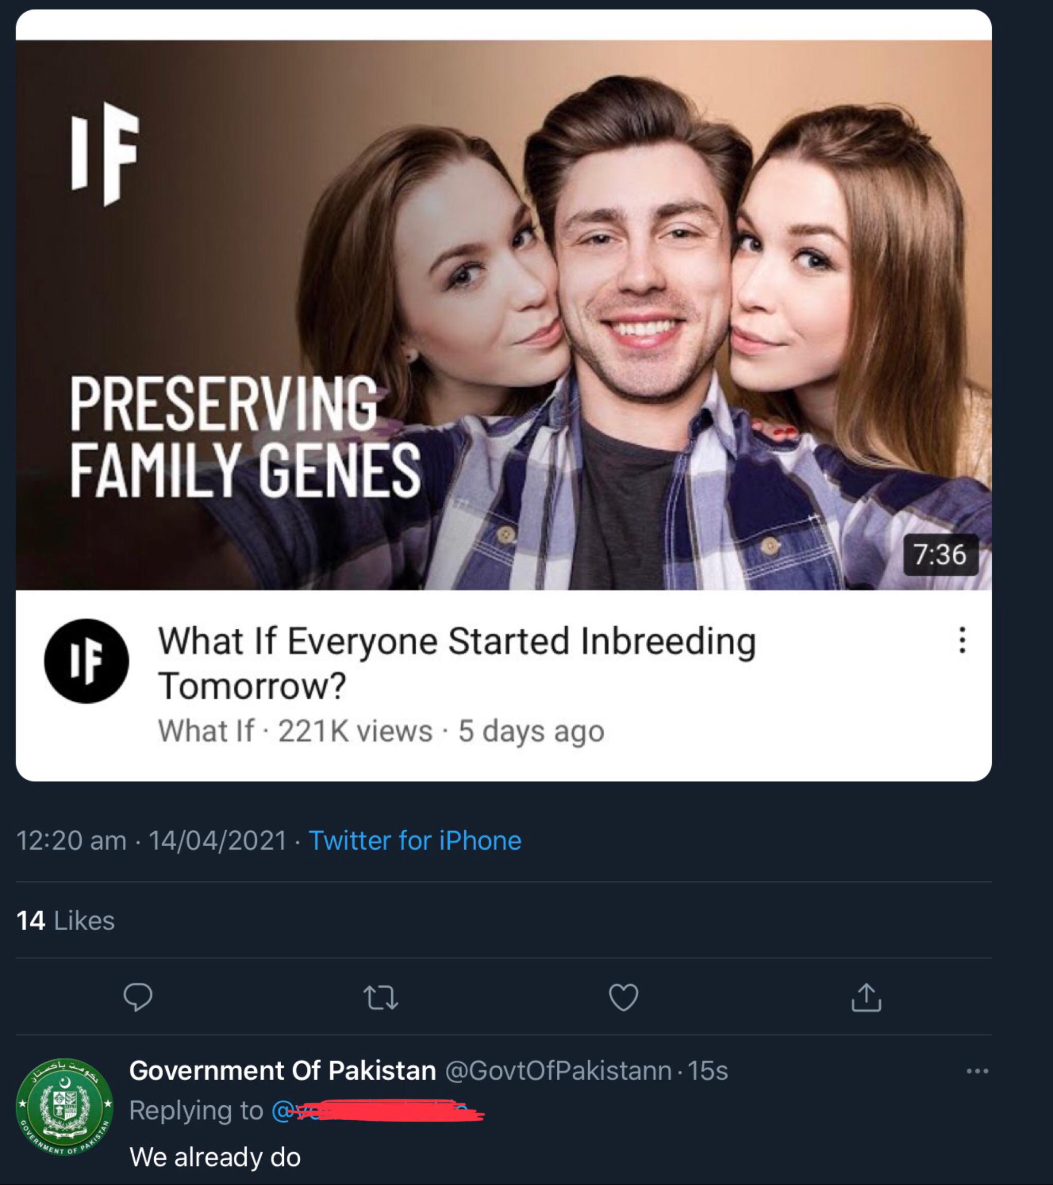The image size is (1053, 1185).
Task: Click the video title about Inbreeding Tomorrow
Action: point(457,663)
